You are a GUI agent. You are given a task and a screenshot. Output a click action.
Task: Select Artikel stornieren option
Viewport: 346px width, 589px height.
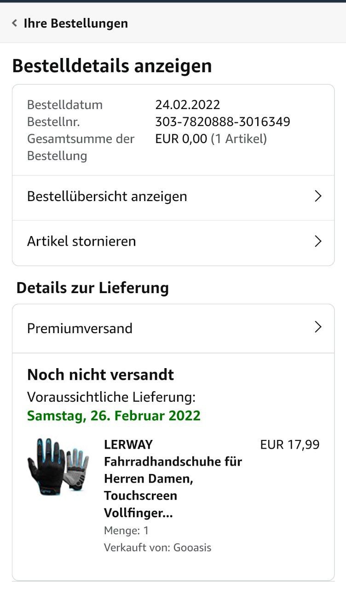point(81,241)
